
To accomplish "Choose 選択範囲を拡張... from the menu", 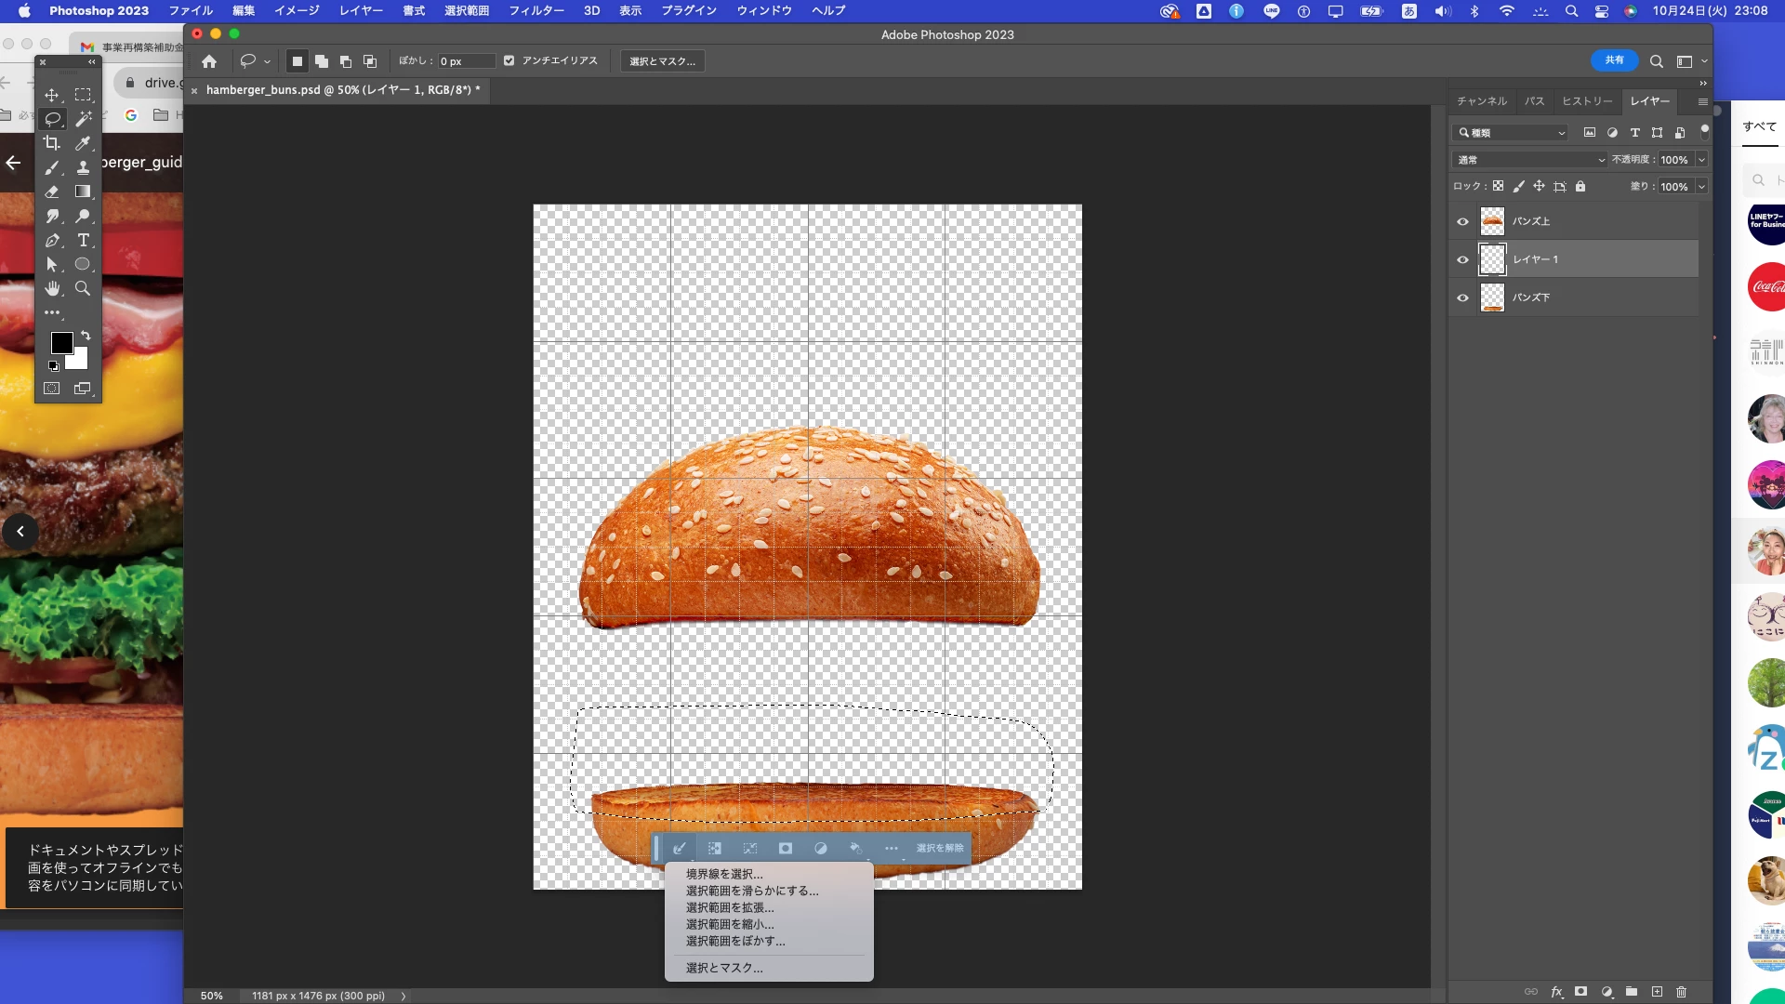I will (730, 907).
